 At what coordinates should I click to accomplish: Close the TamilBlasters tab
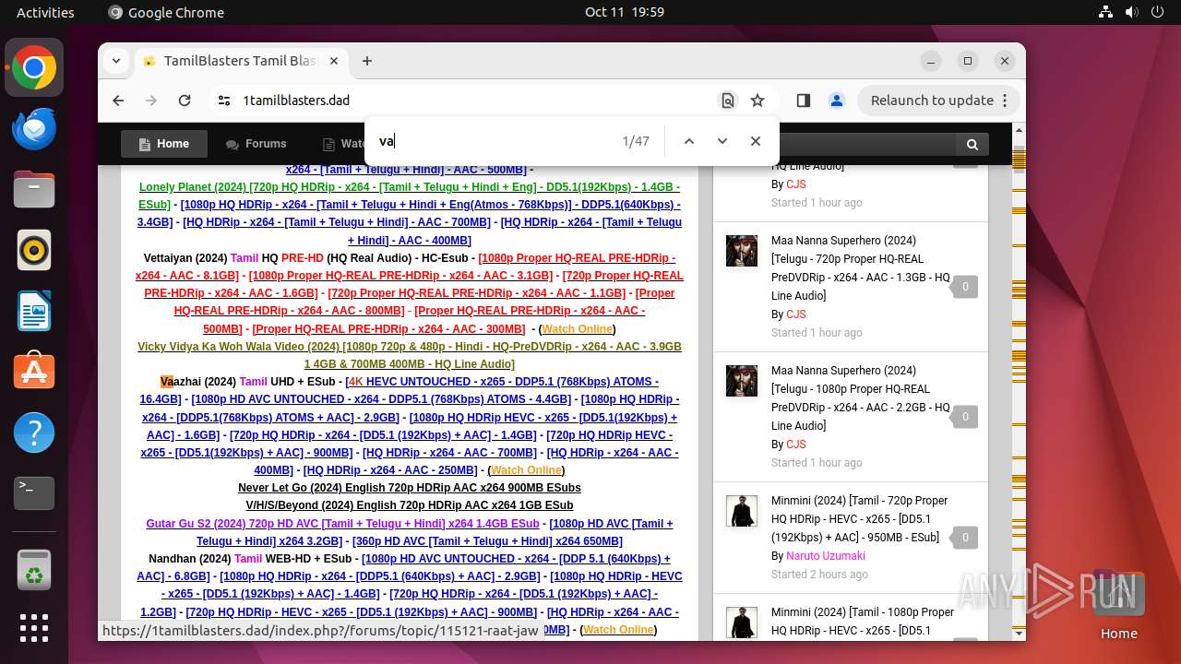334,61
